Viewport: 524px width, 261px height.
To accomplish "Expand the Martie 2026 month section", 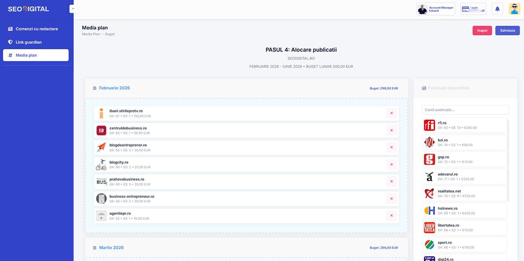I will pyautogui.click(x=111, y=247).
